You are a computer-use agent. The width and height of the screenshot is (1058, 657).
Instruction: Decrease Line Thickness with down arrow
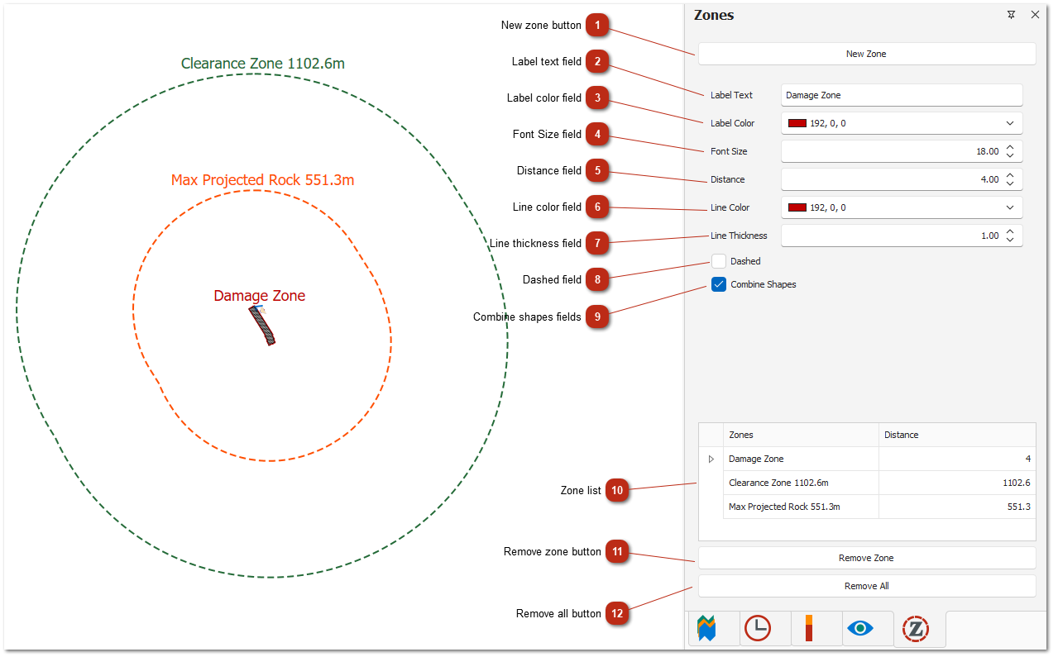point(1010,240)
